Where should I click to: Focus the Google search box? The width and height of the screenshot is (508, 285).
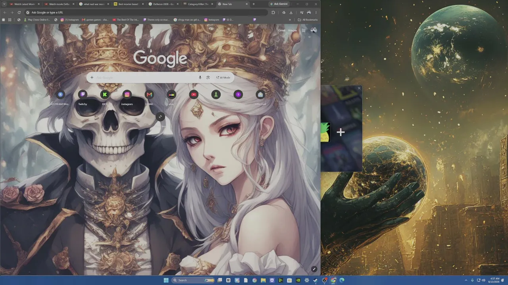coord(160,78)
